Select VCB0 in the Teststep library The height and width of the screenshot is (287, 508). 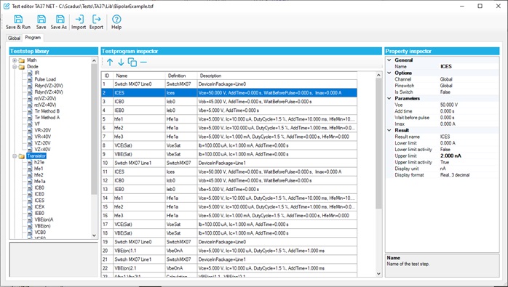40,233
